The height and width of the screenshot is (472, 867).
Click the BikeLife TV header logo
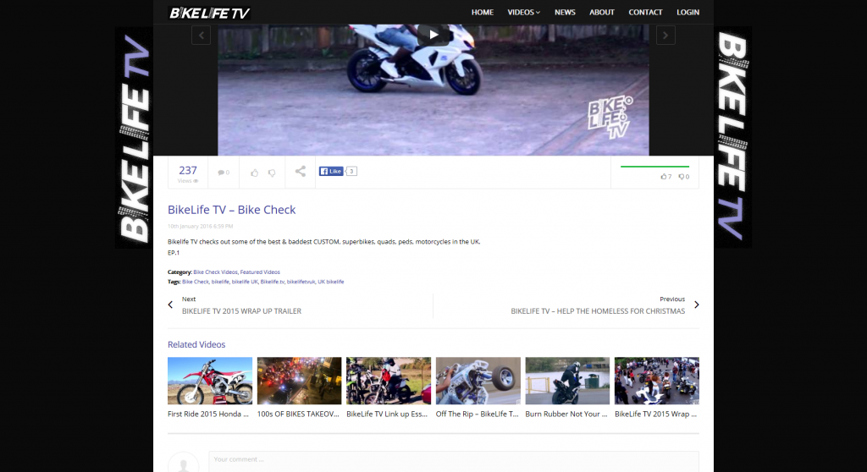pyautogui.click(x=208, y=13)
